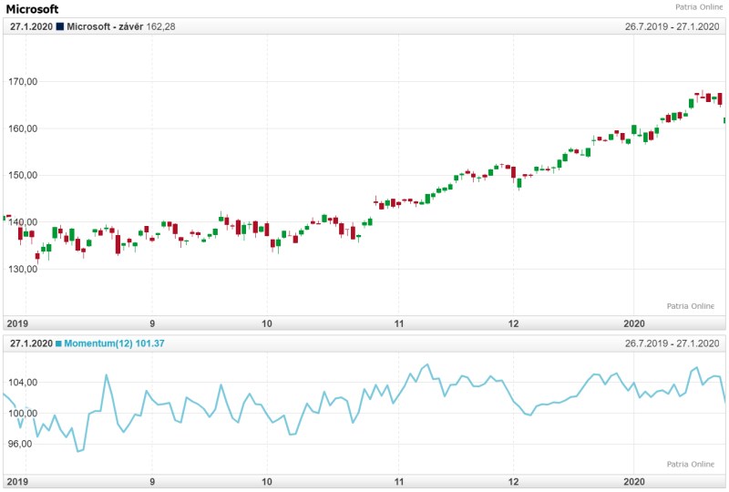The height and width of the screenshot is (492, 729).
Task: Click the momentum panel date range label
Action: [672, 343]
